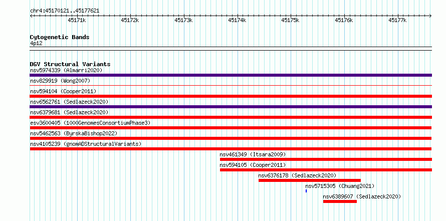Click the DGV Structural Variants track title
The width and height of the screenshot is (446, 221).
[x=70, y=64]
